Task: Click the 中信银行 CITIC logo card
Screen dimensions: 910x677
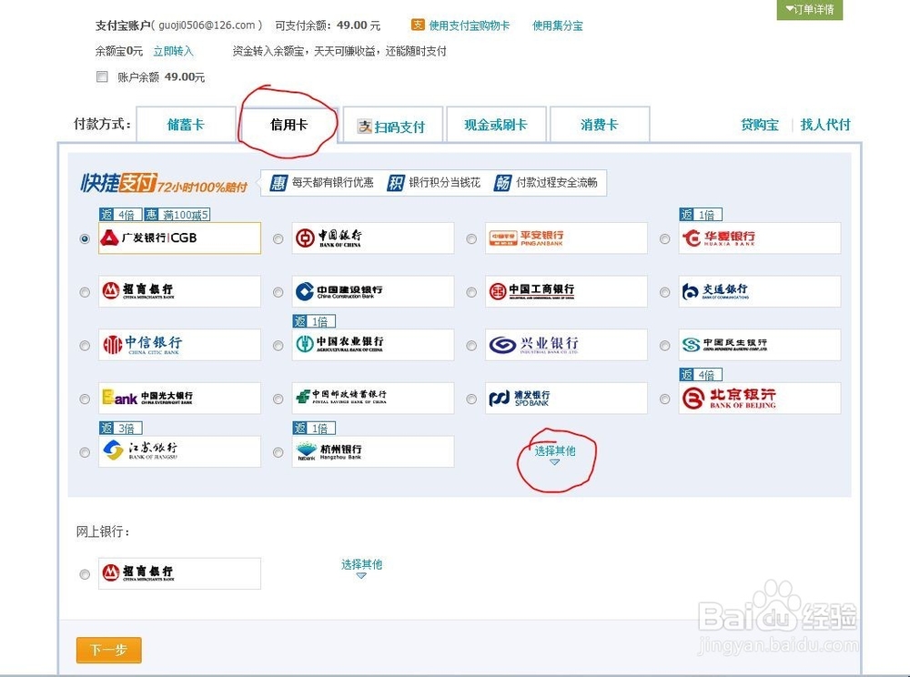Action: tap(180, 345)
